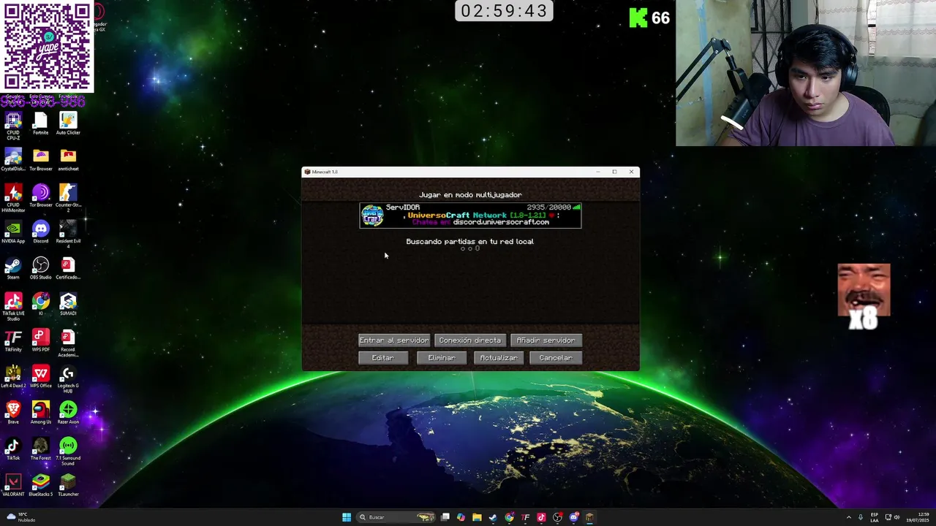Open the Fortnite desktop shortcut
This screenshot has width=936, height=526.
tap(41, 123)
